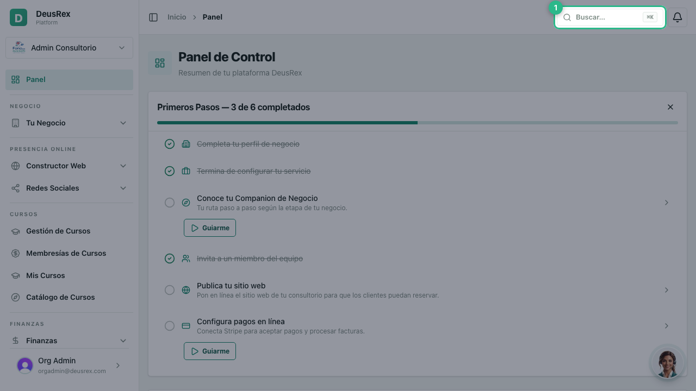696x391 pixels.
Task: Mark Configura pagos en línea complete
Action: click(x=170, y=326)
